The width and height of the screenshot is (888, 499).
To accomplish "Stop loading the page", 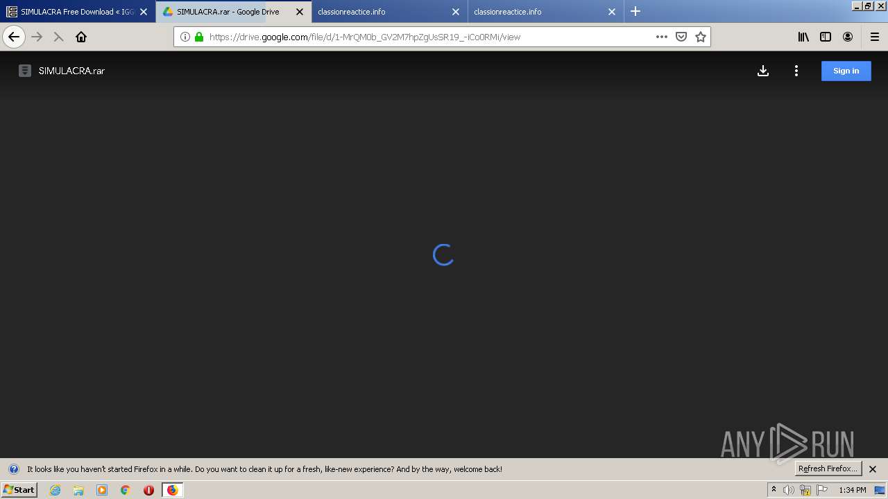I will pos(59,37).
